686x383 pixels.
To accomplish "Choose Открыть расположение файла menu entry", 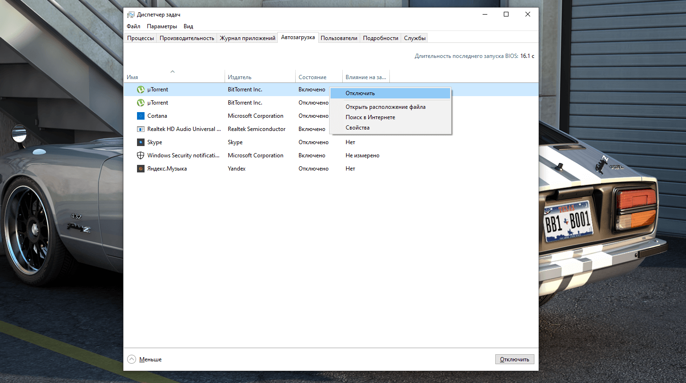I will pos(385,107).
